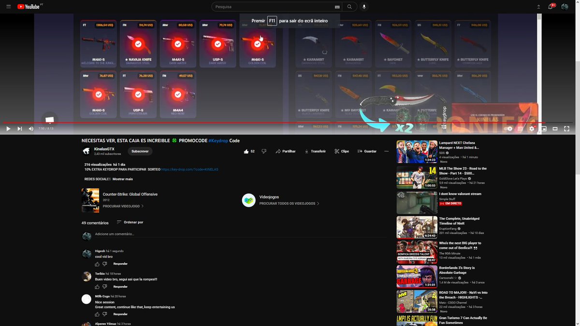Toggle fullscreen mode in player

tap(567, 128)
